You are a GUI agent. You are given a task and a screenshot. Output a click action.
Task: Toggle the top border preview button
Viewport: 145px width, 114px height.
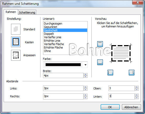100,44
